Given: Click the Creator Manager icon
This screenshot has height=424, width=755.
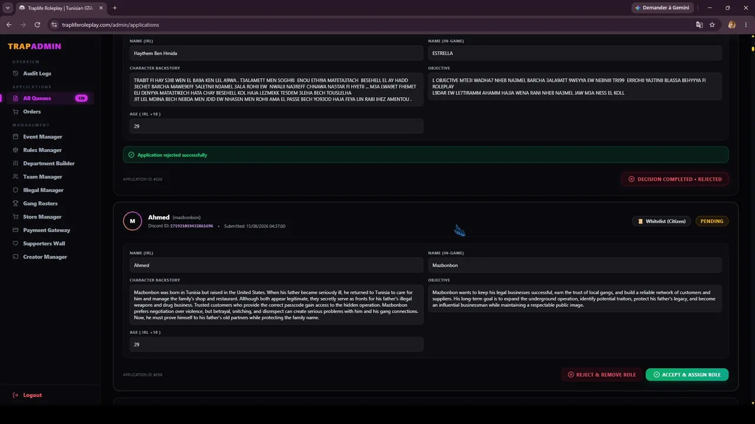Looking at the screenshot, I should [x=16, y=257].
